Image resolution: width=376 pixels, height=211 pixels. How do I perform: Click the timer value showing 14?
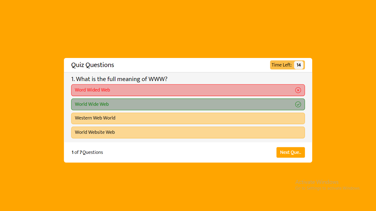[x=299, y=65]
